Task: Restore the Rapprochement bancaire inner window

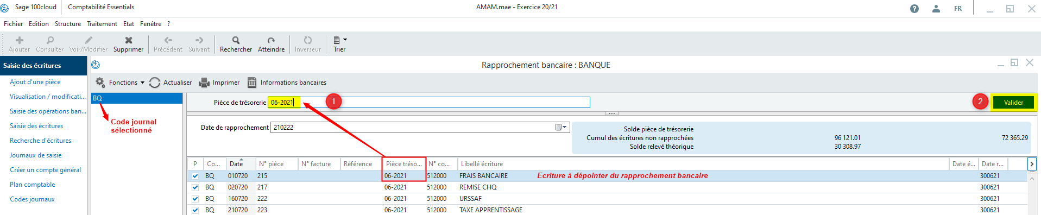Action: [1014, 63]
